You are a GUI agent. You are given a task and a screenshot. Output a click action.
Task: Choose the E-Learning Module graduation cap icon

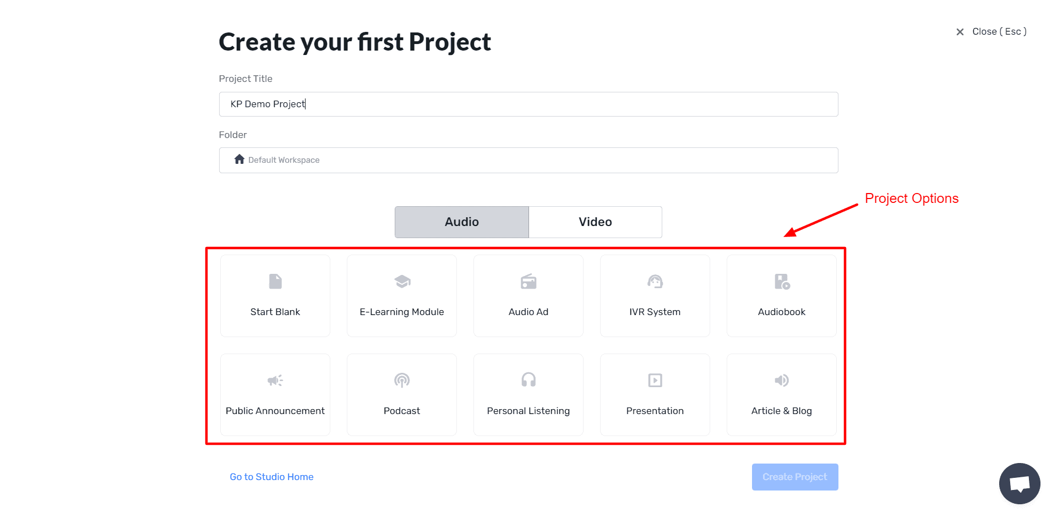click(x=402, y=282)
